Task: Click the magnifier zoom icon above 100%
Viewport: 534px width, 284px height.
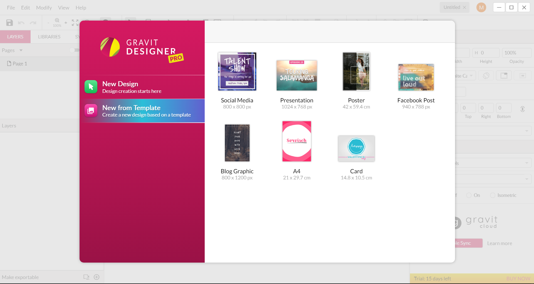Action: (x=57, y=21)
